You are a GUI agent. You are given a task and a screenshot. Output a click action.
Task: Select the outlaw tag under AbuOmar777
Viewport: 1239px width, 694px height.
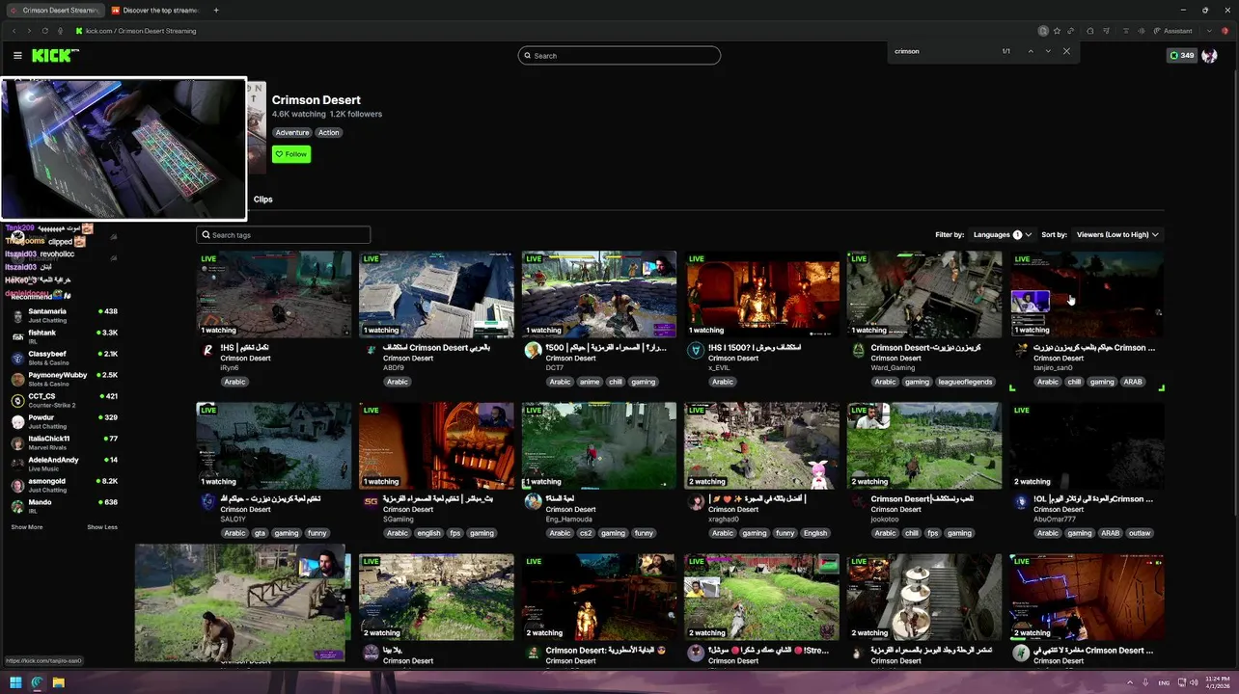(x=1139, y=533)
